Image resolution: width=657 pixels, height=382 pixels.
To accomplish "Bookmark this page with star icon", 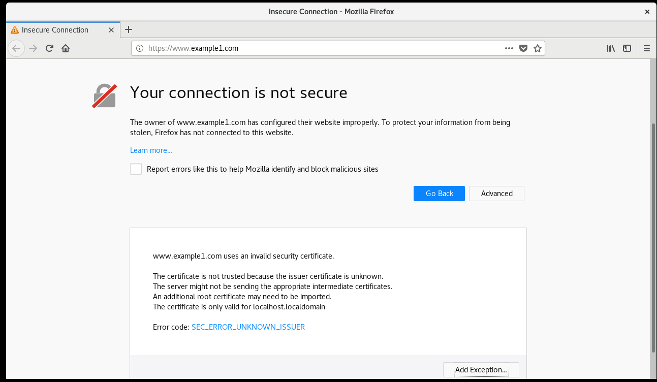I will [538, 48].
